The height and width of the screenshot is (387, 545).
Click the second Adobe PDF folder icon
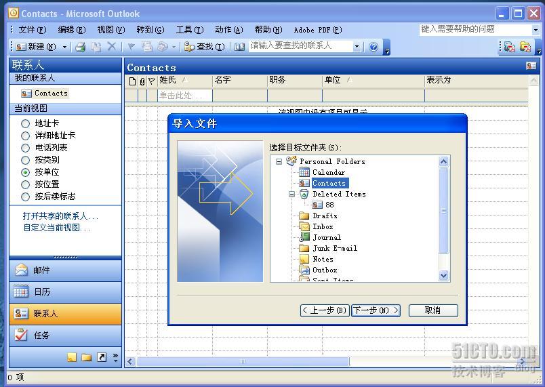click(x=525, y=47)
